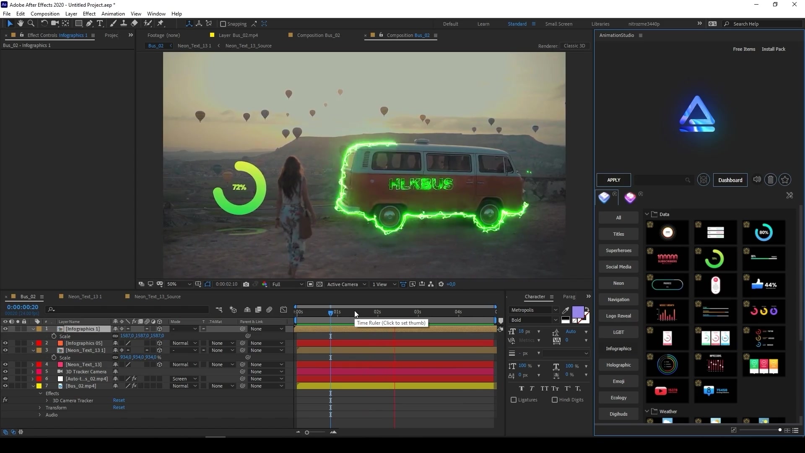Drag the timeline playhead at 00s mark
The height and width of the screenshot is (453, 805).
(x=296, y=311)
